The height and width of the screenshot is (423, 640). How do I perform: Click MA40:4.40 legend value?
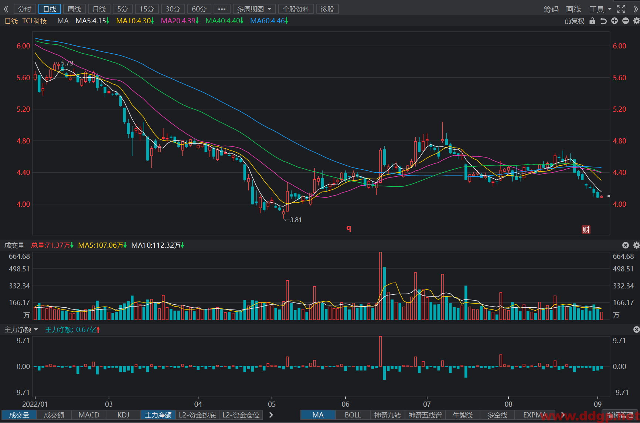click(x=224, y=21)
